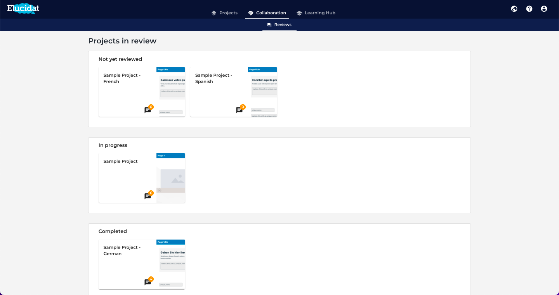Open the user account icon
The height and width of the screenshot is (295, 559).
tap(544, 9)
